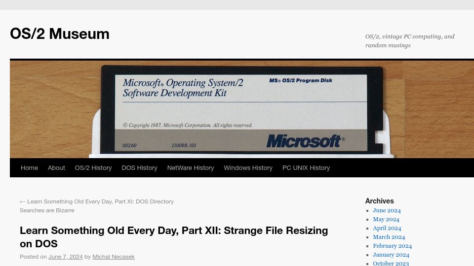This screenshot has width=474, height=266.
Task: Open the DOS History menu
Action: coord(139,167)
